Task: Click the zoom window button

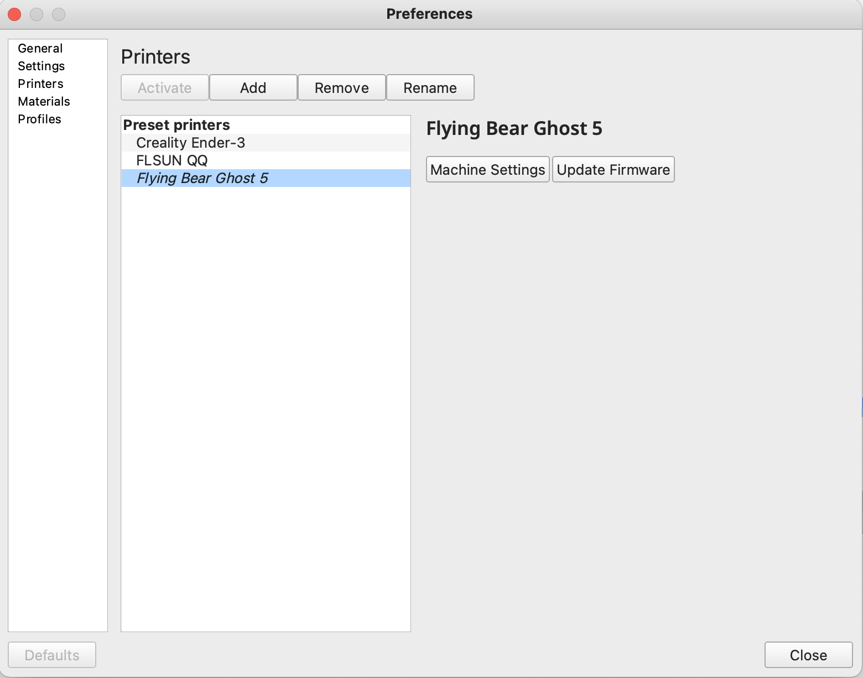Action: coord(59,14)
